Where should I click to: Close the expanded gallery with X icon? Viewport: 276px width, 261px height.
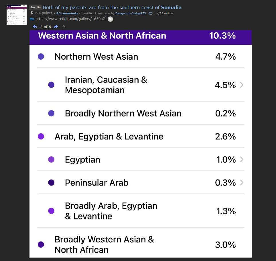[x=110, y=19]
